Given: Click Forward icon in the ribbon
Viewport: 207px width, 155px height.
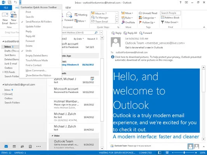Looking at the screenshot, I should pyautogui.click(x=69, y=15).
